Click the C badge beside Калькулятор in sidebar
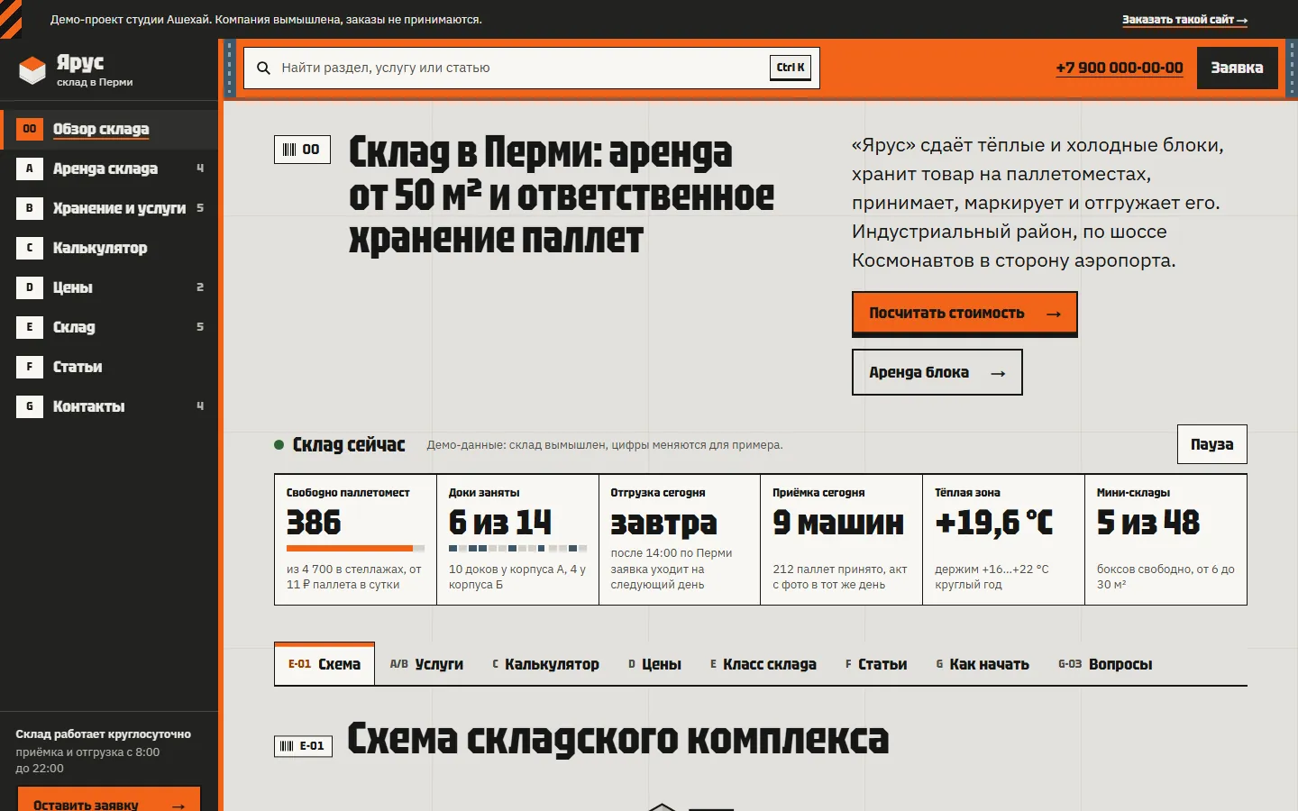This screenshot has width=1298, height=811. coord(30,248)
